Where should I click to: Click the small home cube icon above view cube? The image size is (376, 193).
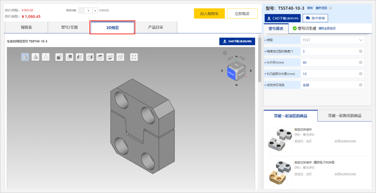(x=225, y=53)
